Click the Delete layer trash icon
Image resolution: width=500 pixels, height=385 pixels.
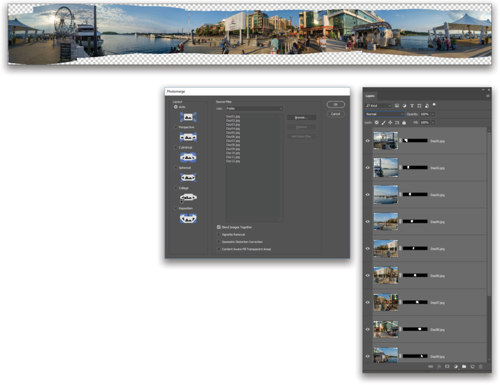tap(481, 366)
